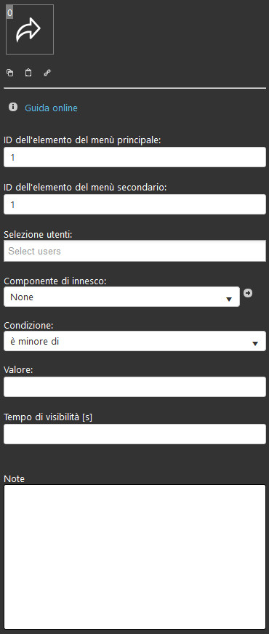Click the None dropdown arrow
The image size is (269, 634).
click(x=229, y=300)
